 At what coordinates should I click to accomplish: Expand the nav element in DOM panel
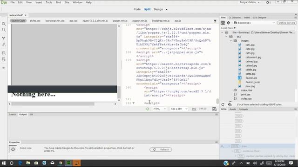(x=236, y=156)
